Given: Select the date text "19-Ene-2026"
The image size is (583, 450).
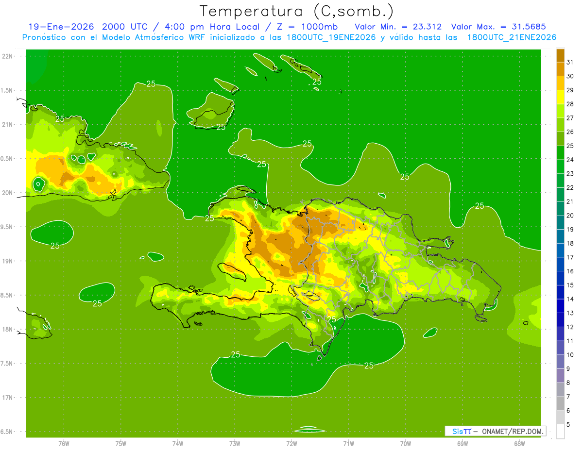Looking at the screenshot, I should tap(61, 27).
